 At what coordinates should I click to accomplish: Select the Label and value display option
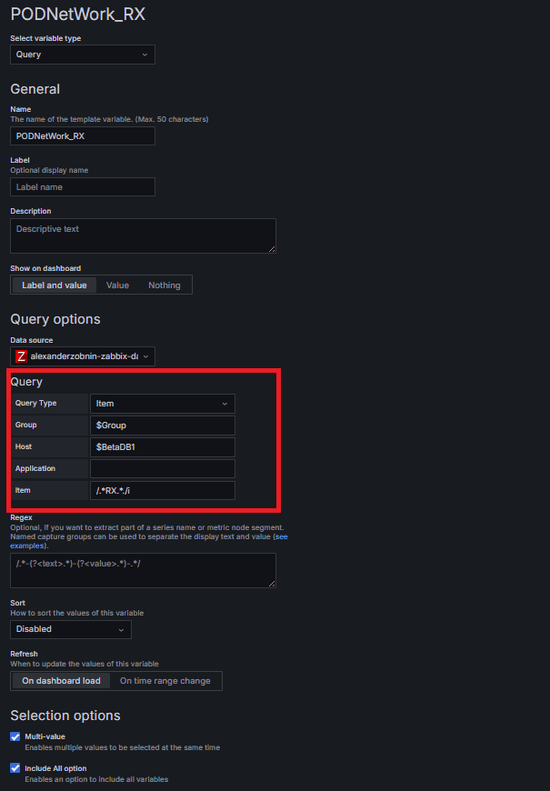click(x=55, y=285)
